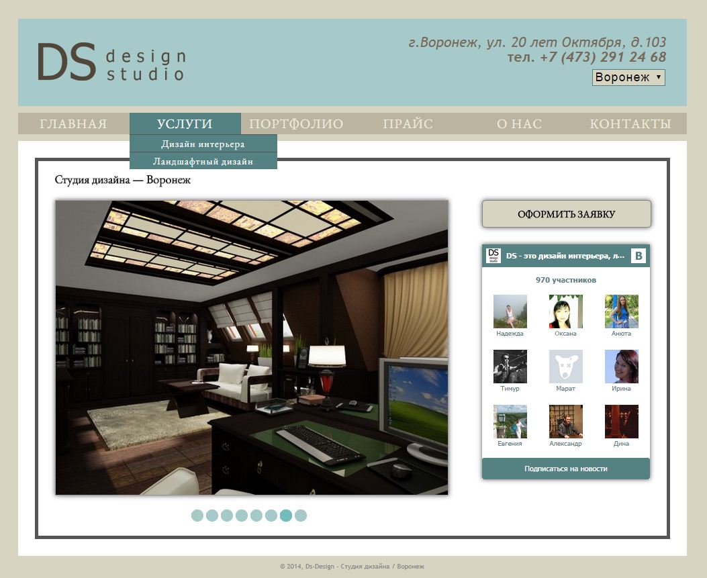Click the heading Студия дизайна — Воронеж
707x578 pixels.
(x=123, y=180)
